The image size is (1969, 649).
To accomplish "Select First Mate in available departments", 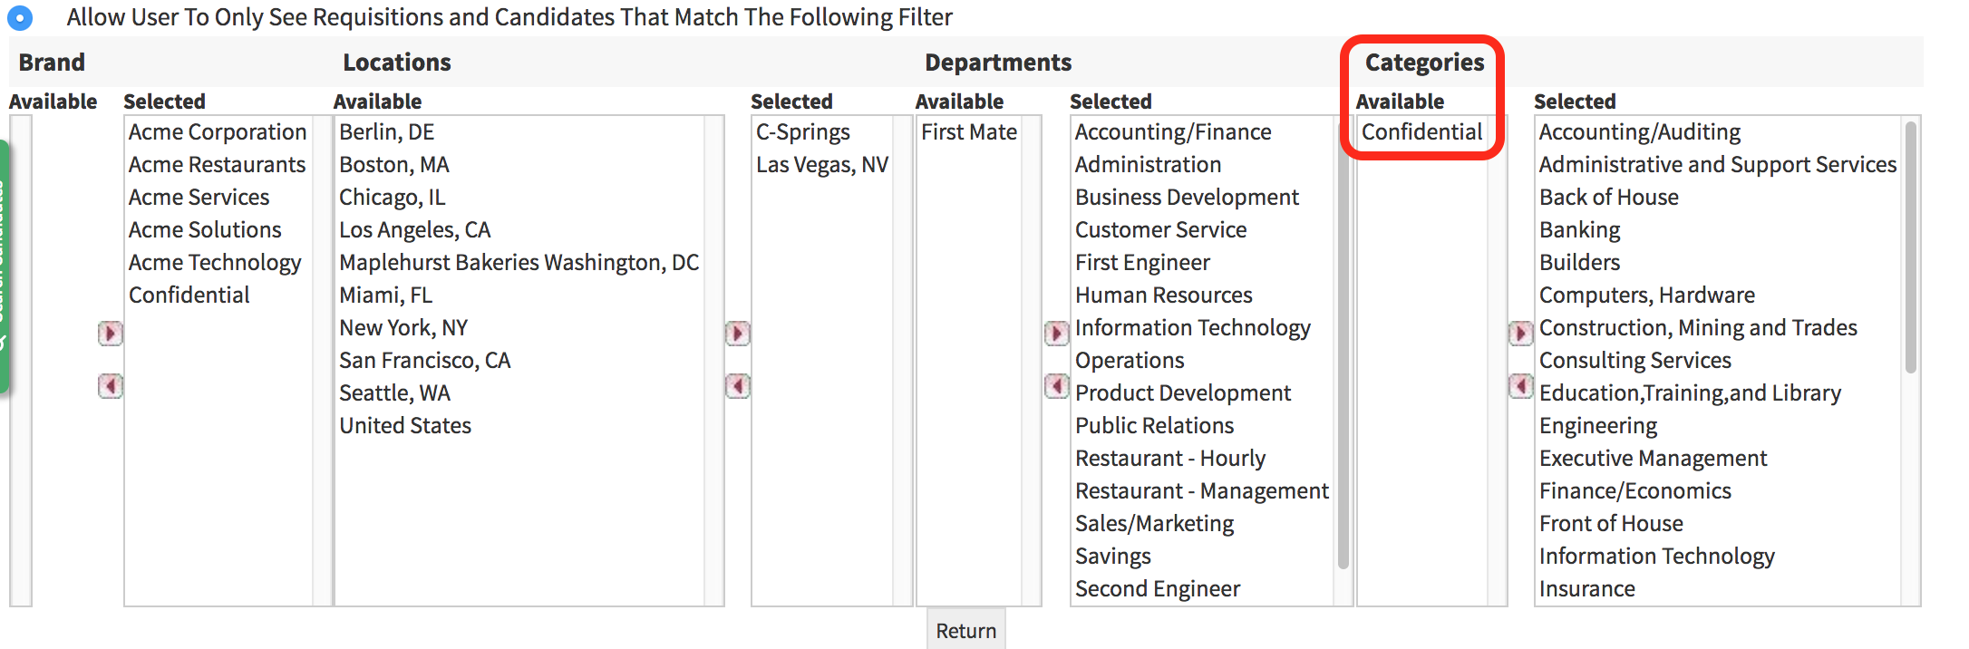I will click(x=968, y=132).
